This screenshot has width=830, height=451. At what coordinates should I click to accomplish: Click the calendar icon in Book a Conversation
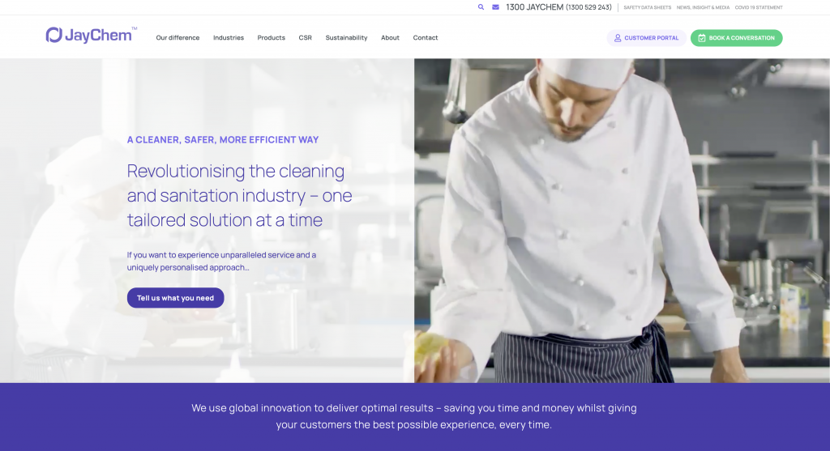coord(701,38)
